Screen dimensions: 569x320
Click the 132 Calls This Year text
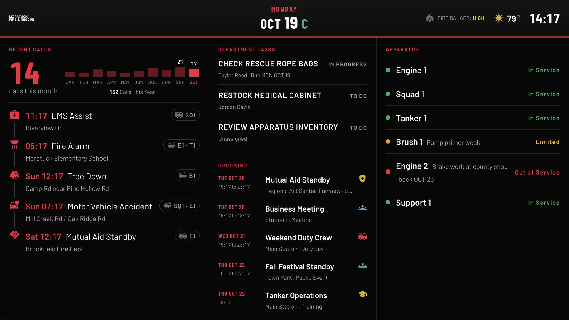132,92
